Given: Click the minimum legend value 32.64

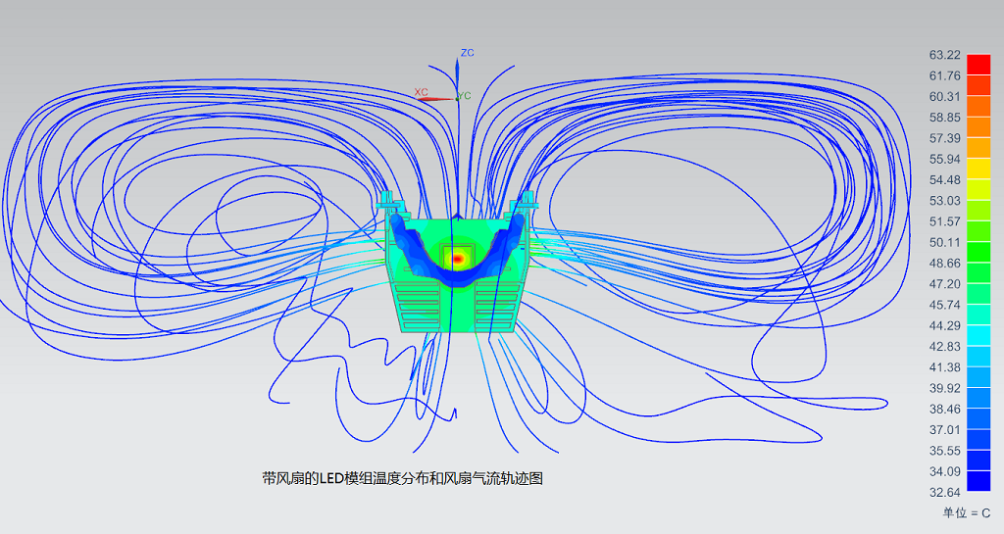Looking at the screenshot, I should tap(944, 492).
